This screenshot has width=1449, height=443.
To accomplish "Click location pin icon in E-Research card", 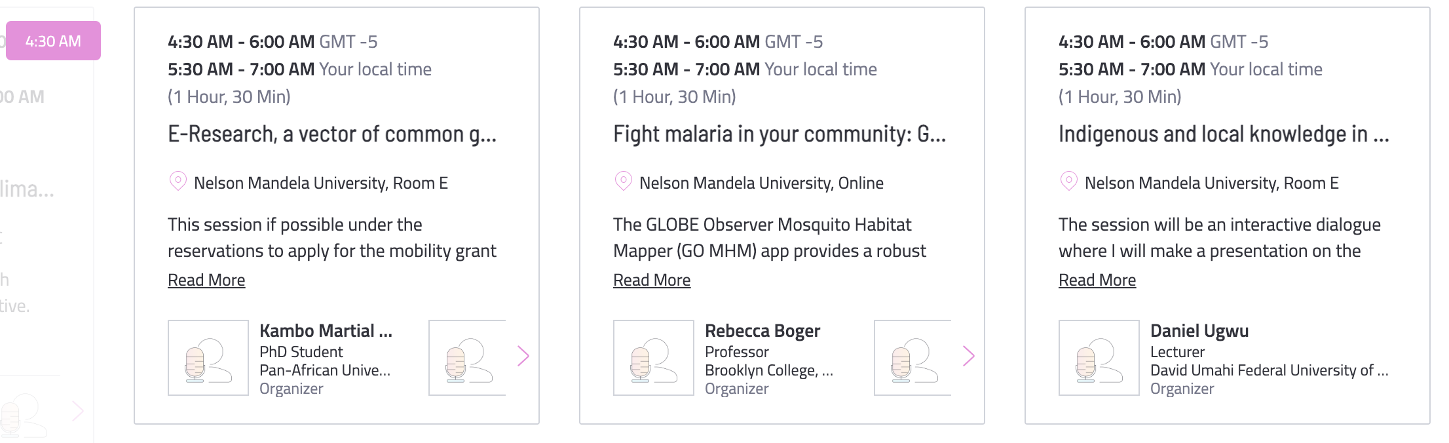I will coord(178,182).
